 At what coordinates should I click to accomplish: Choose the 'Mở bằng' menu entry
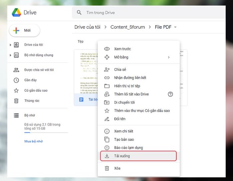pyautogui.click(x=139, y=57)
